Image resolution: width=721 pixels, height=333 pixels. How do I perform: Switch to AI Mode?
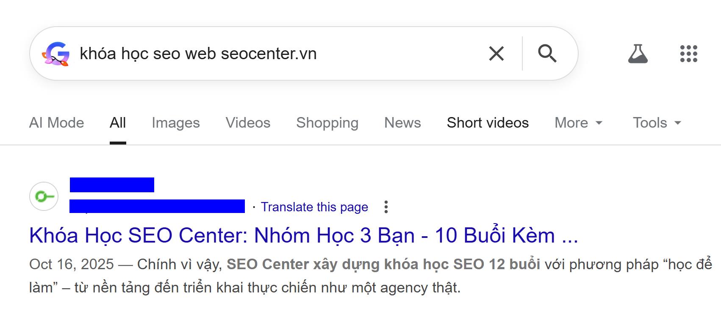click(56, 123)
